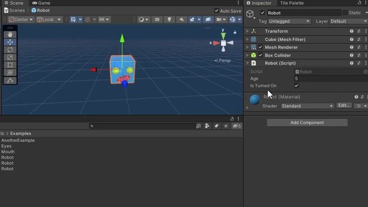Expand the Box Collider component
The height and width of the screenshot is (207, 368).
coord(247,55)
